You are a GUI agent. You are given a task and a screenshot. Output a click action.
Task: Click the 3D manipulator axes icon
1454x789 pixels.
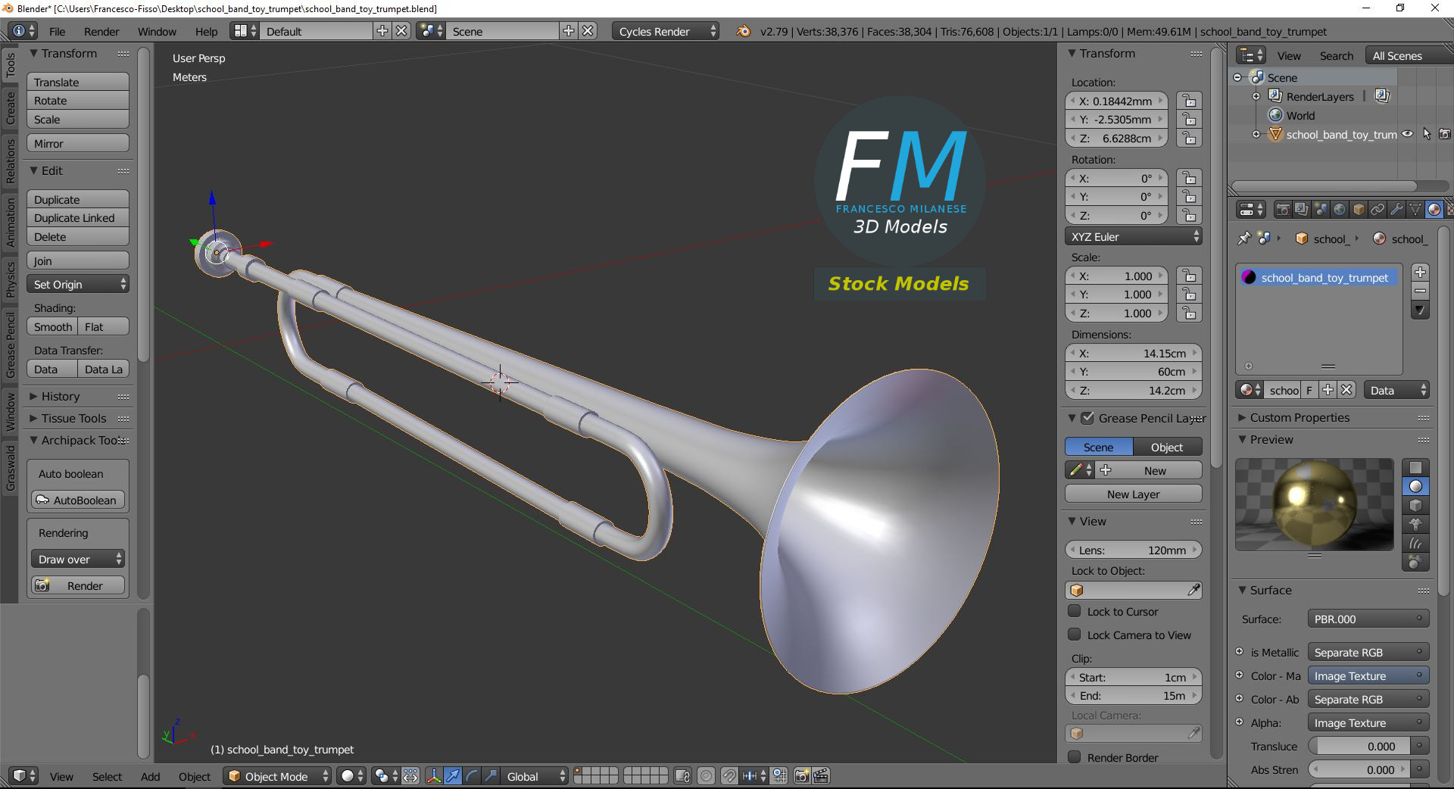[434, 776]
